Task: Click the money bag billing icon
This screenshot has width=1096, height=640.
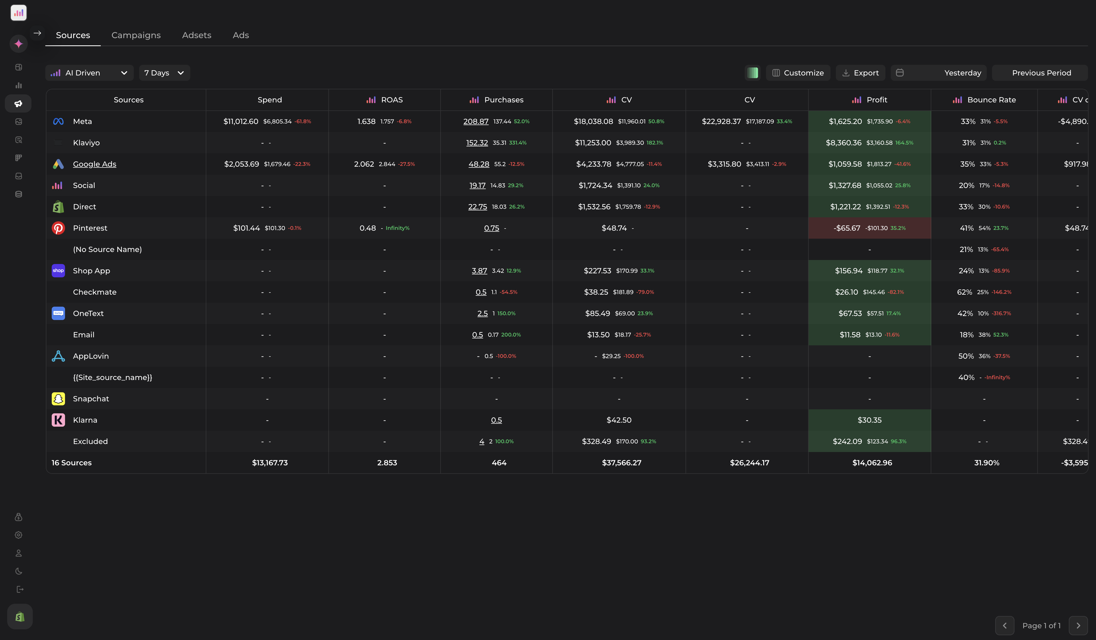Action: pyautogui.click(x=18, y=517)
